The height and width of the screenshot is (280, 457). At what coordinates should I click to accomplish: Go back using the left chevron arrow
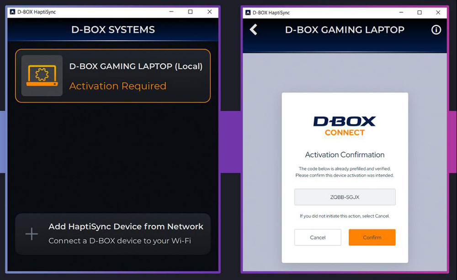pos(254,30)
